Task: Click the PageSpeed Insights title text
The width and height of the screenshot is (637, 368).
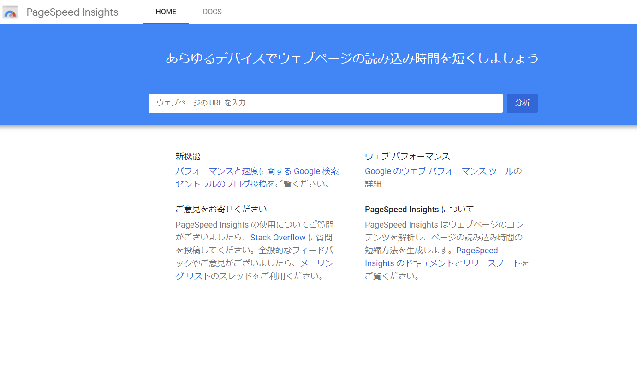Action: 72,12
